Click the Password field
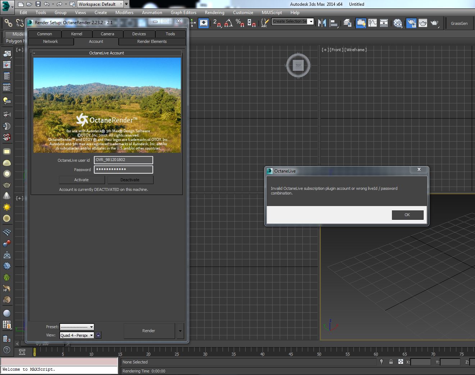Viewport: 475px width, 375px height. point(123,169)
